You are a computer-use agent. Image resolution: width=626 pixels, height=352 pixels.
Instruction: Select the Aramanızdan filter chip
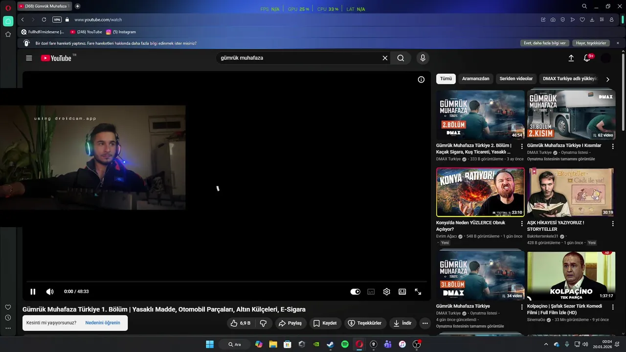pyautogui.click(x=476, y=79)
